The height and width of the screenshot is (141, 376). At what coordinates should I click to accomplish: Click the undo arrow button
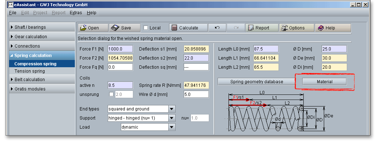click(x=217, y=28)
